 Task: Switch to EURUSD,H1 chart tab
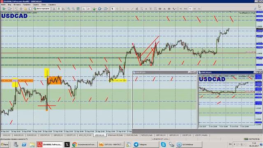32,135
